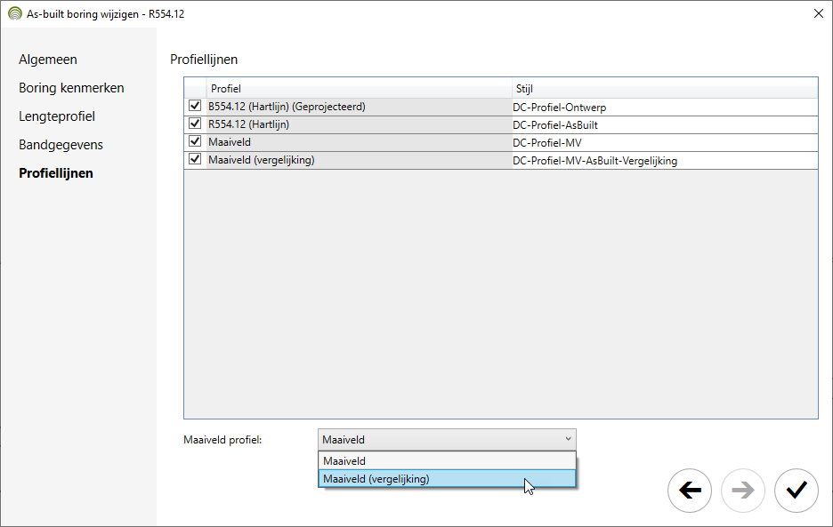
Task: Click the DC-Profiel-AsBuilt style cell
Action: 665,124
